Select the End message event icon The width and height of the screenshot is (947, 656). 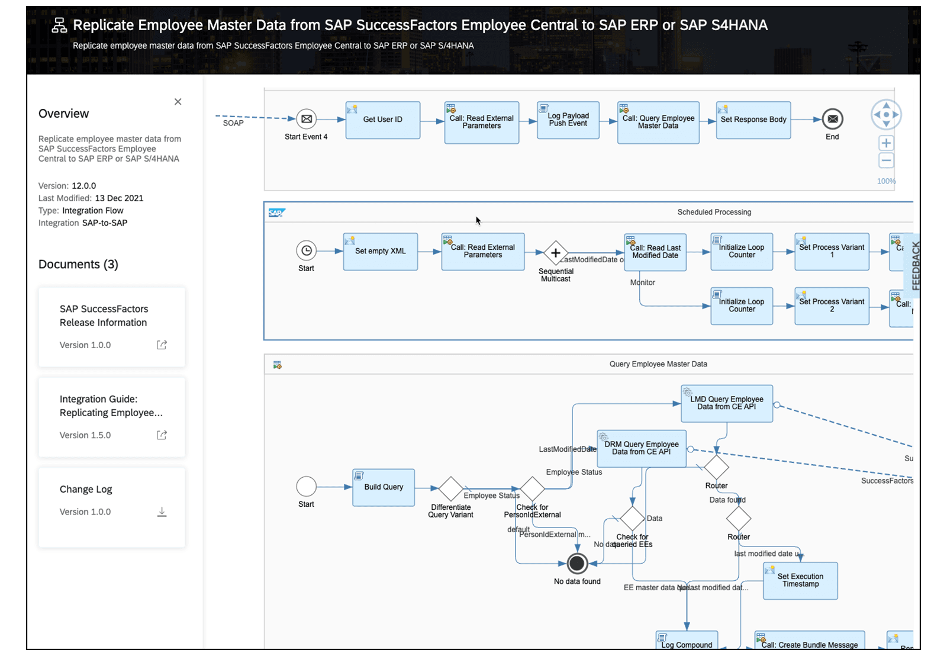pos(832,119)
